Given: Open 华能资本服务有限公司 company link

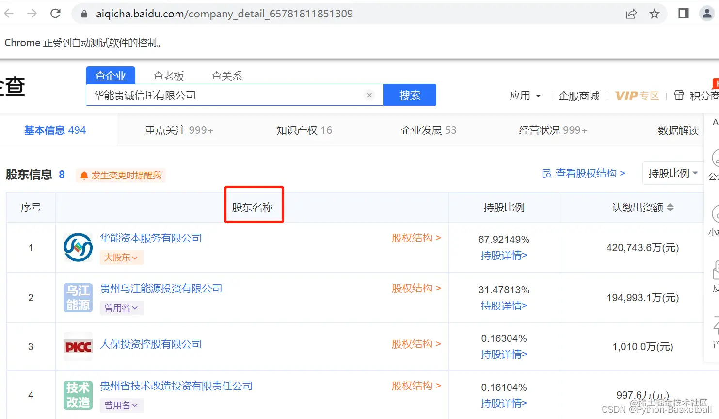Looking at the screenshot, I should click(x=151, y=238).
